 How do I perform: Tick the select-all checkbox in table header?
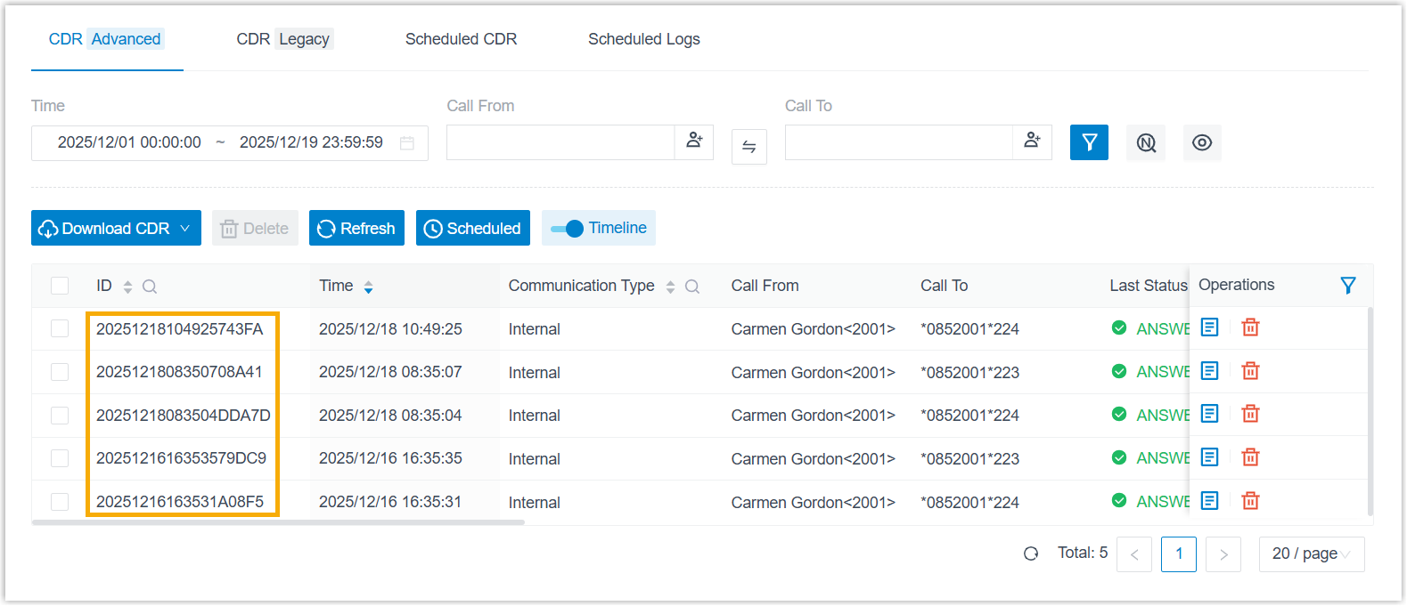60,286
